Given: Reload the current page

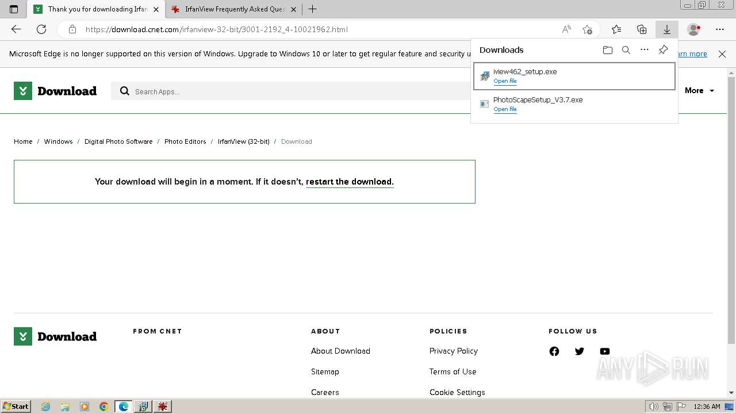Looking at the screenshot, I should click(x=41, y=29).
